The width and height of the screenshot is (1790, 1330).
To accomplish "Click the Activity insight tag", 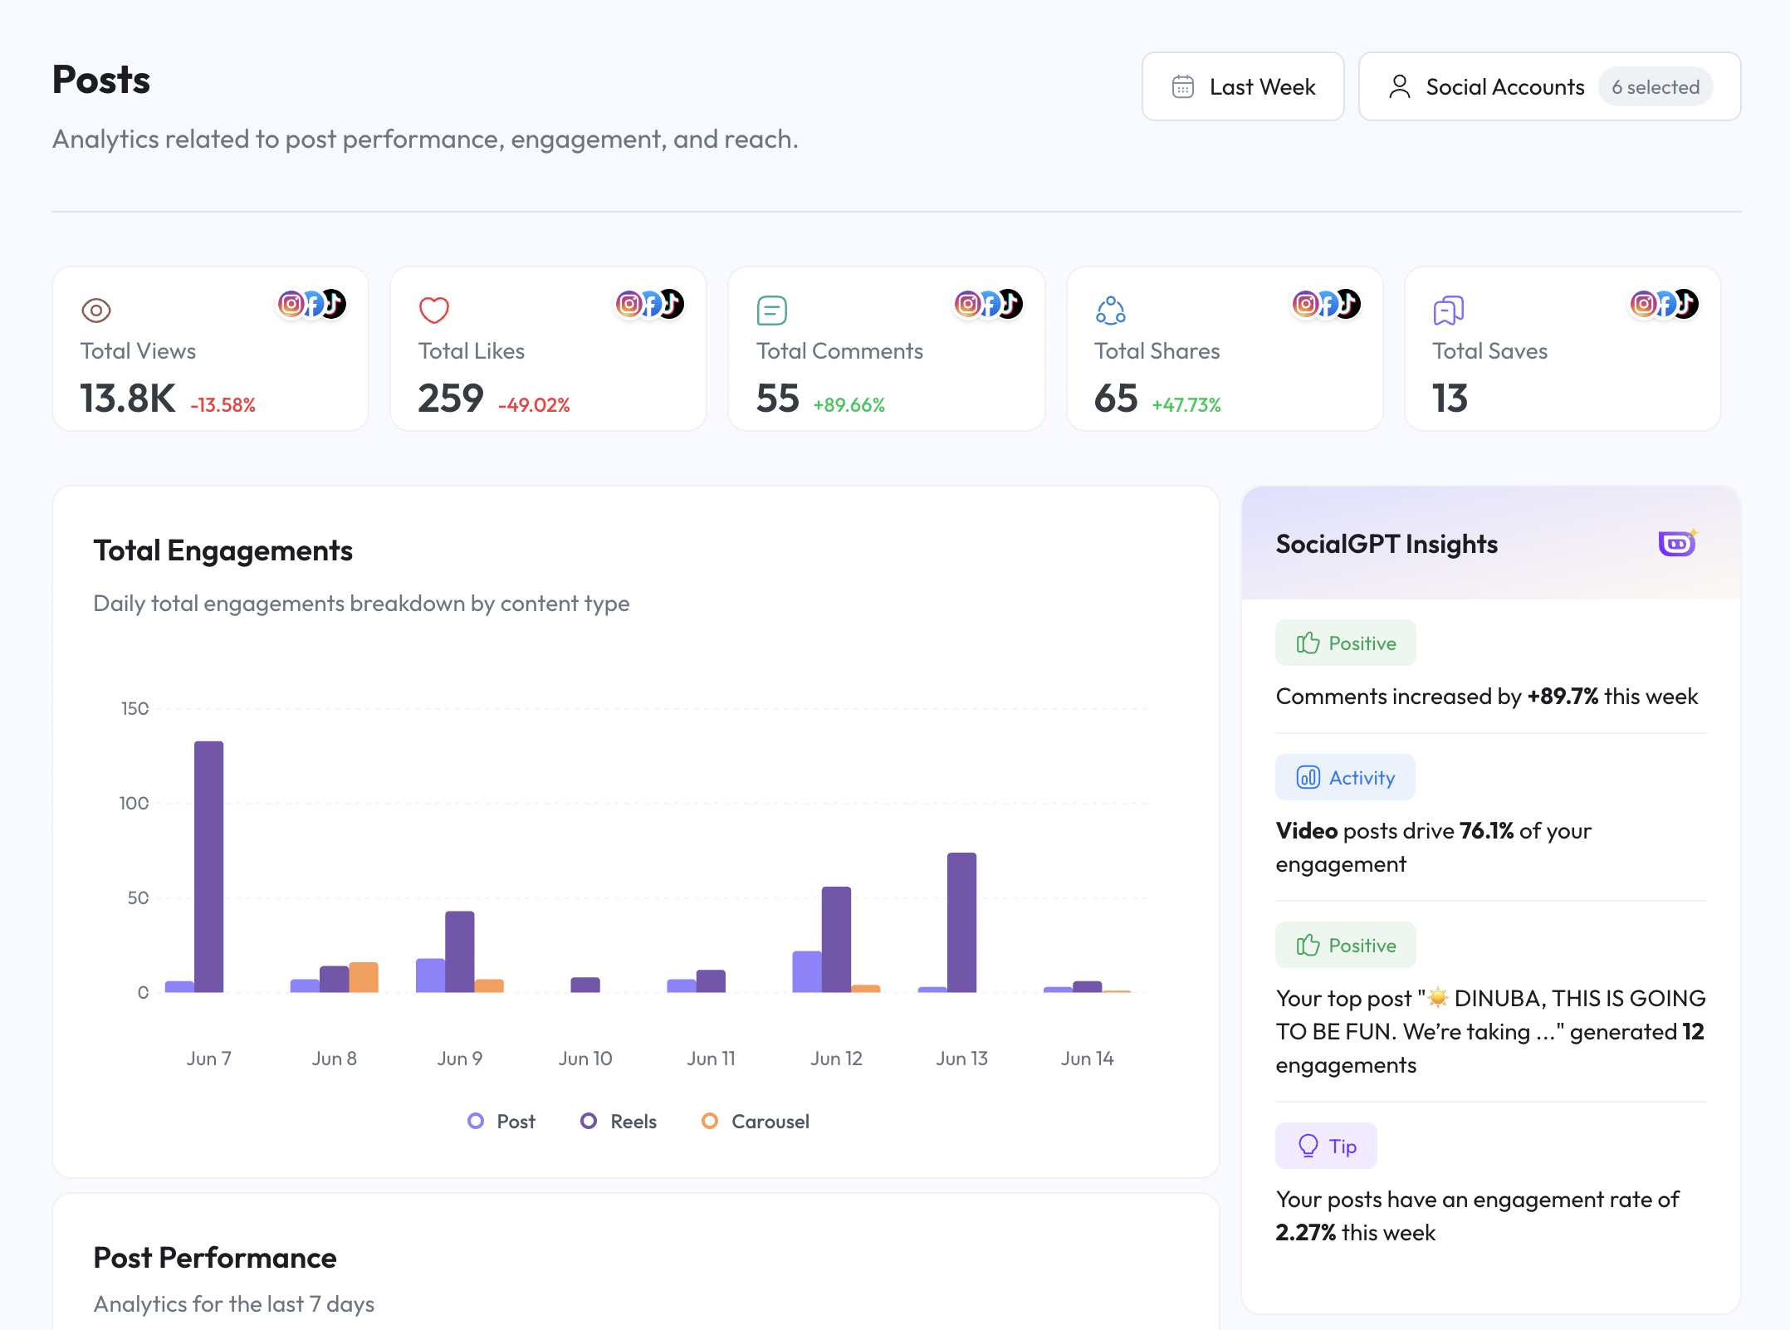I will 1345,777.
